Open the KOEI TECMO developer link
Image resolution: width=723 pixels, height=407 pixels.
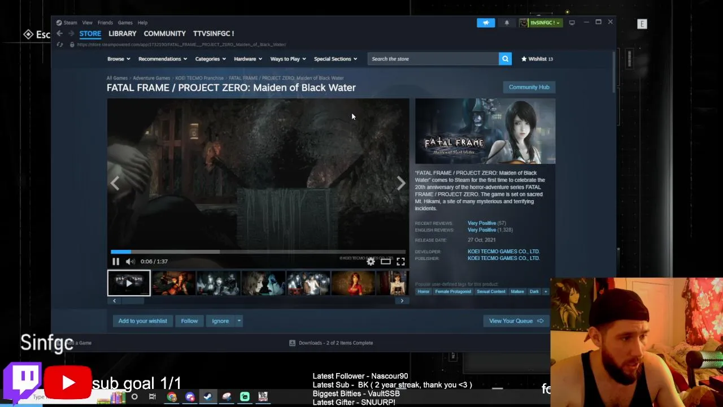click(503, 252)
